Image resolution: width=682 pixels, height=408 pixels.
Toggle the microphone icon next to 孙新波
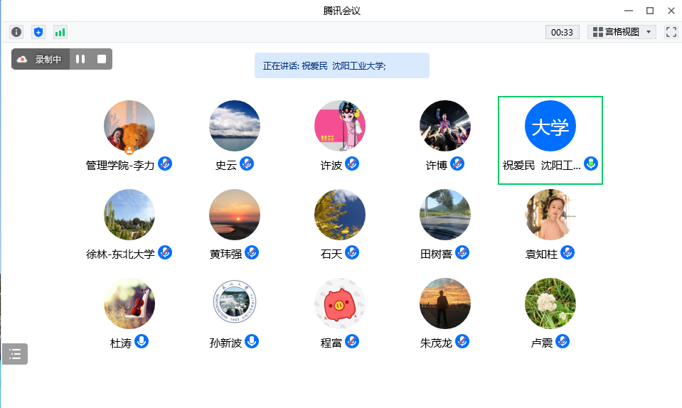point(252,341)
